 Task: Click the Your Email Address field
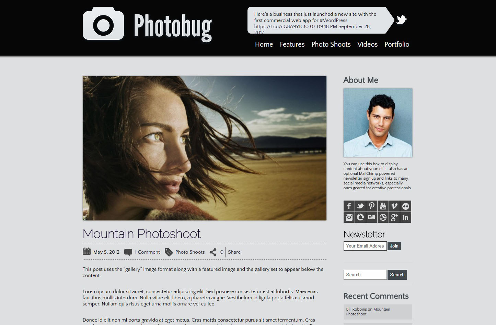(x=365, y=246)
